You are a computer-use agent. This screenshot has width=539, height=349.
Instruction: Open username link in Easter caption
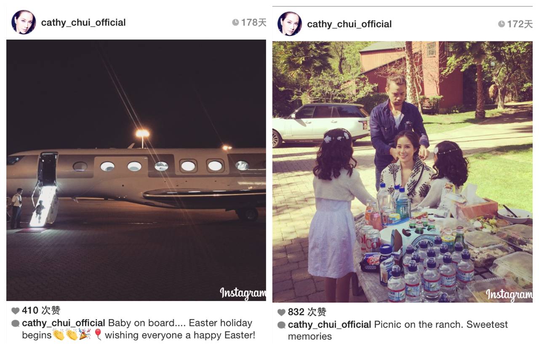pyautogui.click(x=64, y=323)
